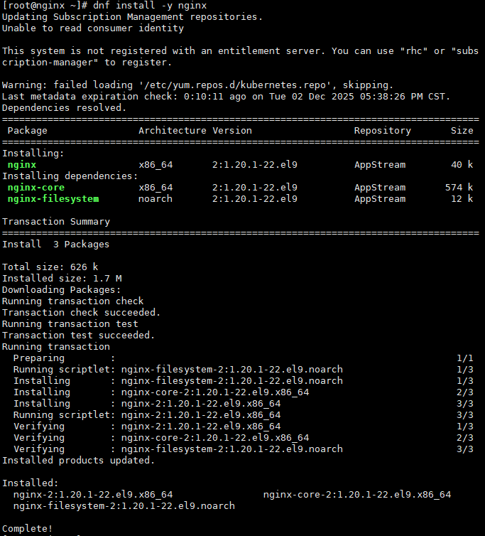Click 'Installed products updated.' line
The image size is (485, 536).
79,461
